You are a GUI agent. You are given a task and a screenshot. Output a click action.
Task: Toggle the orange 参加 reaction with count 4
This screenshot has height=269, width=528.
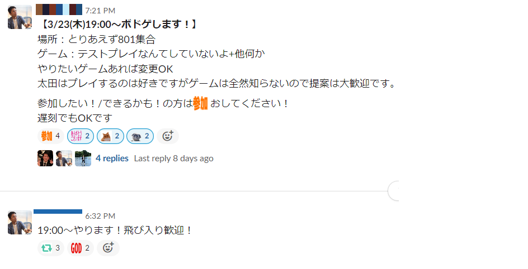(50, 136)
